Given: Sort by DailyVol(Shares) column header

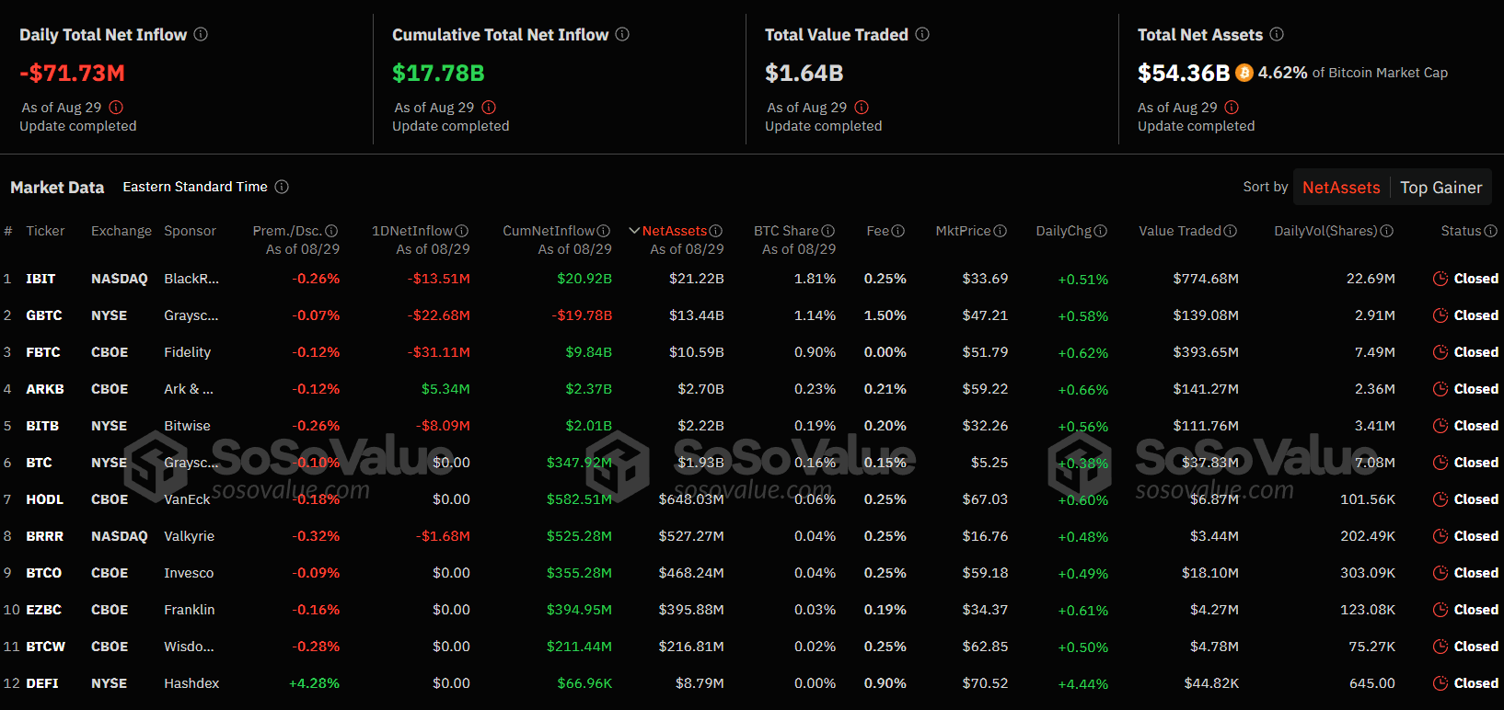Looking at the screenshot, I should tap(1326, 231).
